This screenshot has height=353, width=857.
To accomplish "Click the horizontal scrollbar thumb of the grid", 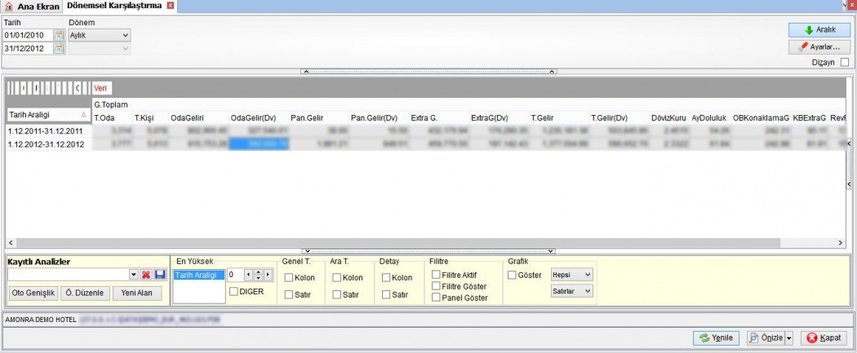I will [x=398, y=243].
